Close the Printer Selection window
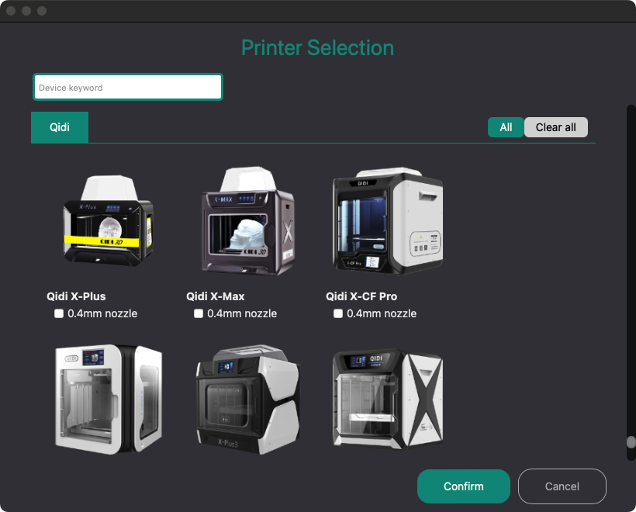The width and height of the screenshot is (636, 512). point(11,11)
